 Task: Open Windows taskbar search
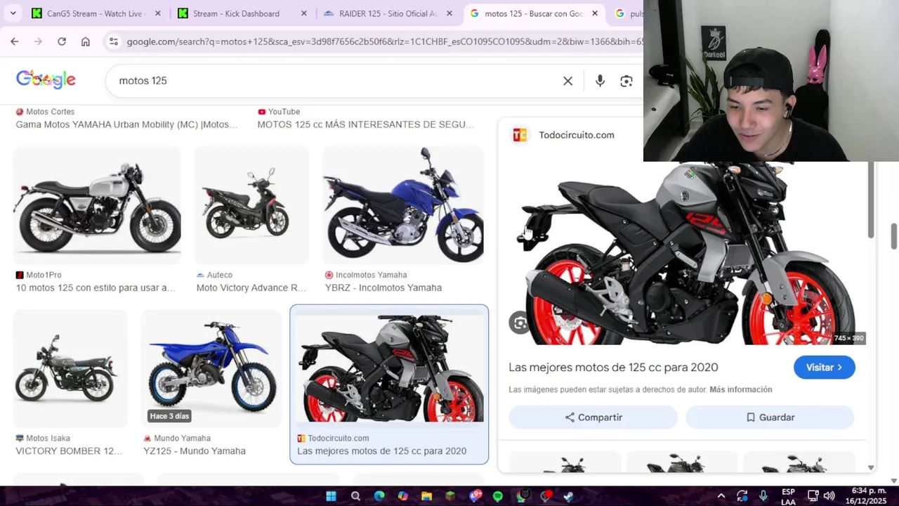[355, 496]
